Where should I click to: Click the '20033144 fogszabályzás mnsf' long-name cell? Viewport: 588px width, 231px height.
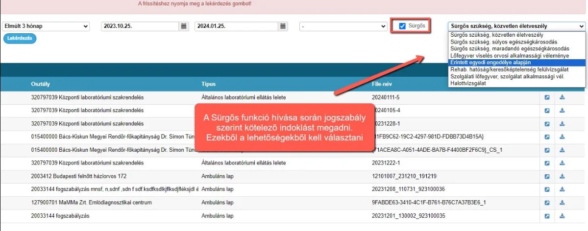(x=114, y=189)
